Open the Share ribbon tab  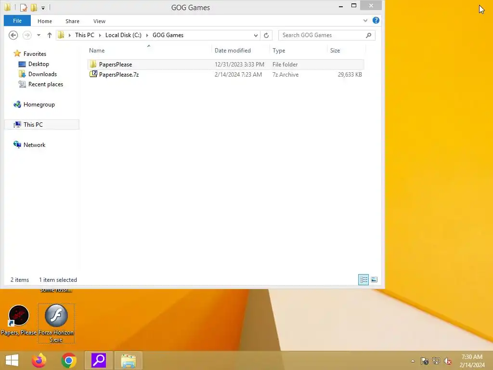(x=72, y=21)
